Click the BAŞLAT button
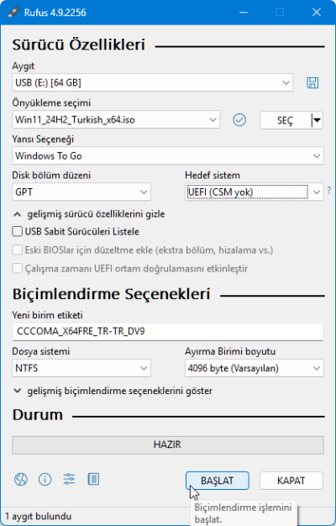This screenshot has width=336, height=526. click(218, 481)
